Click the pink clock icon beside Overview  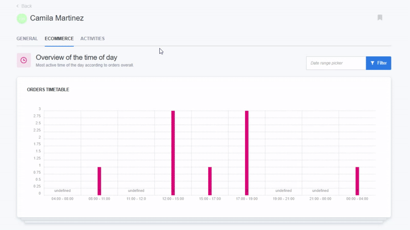(24, 61)
